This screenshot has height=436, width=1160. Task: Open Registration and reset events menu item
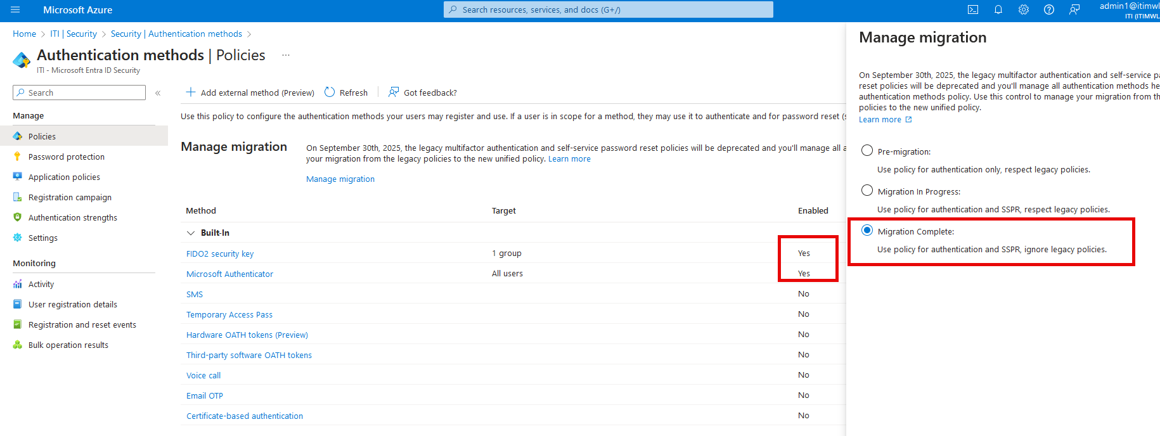coord(84,324)
